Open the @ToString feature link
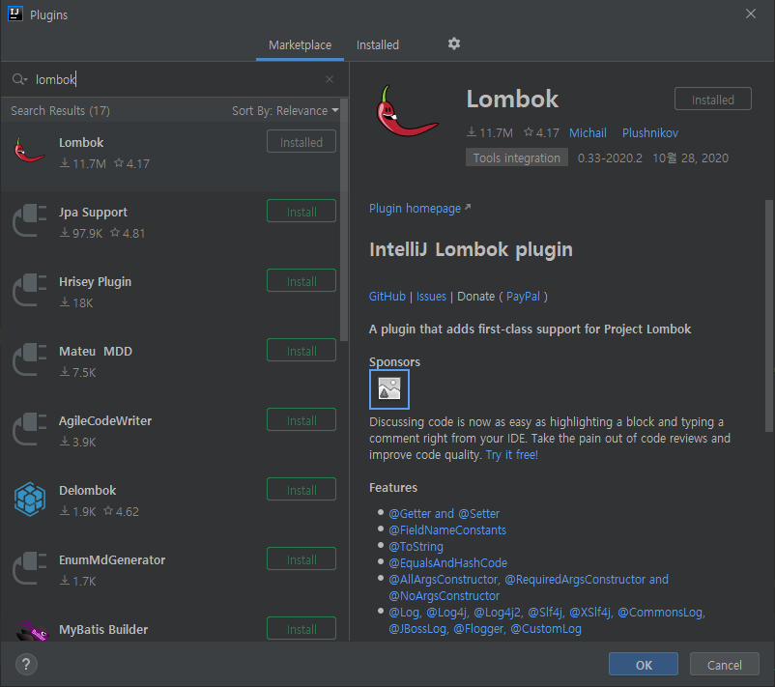 416,546
